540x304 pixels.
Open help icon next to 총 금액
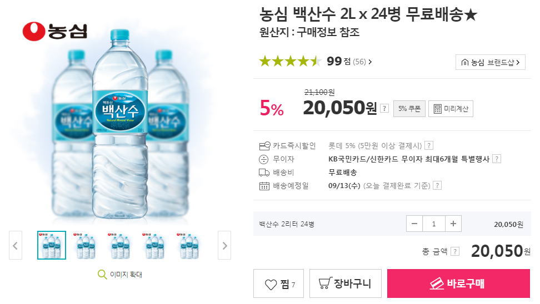[455, 252]
